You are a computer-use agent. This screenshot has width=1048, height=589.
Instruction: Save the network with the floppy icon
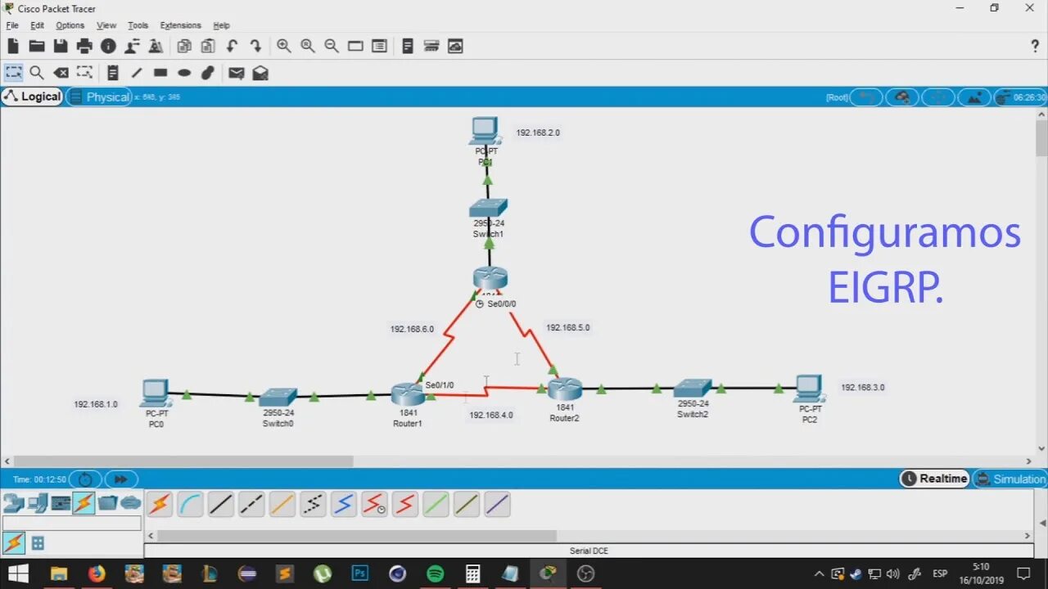pos(61,46)
